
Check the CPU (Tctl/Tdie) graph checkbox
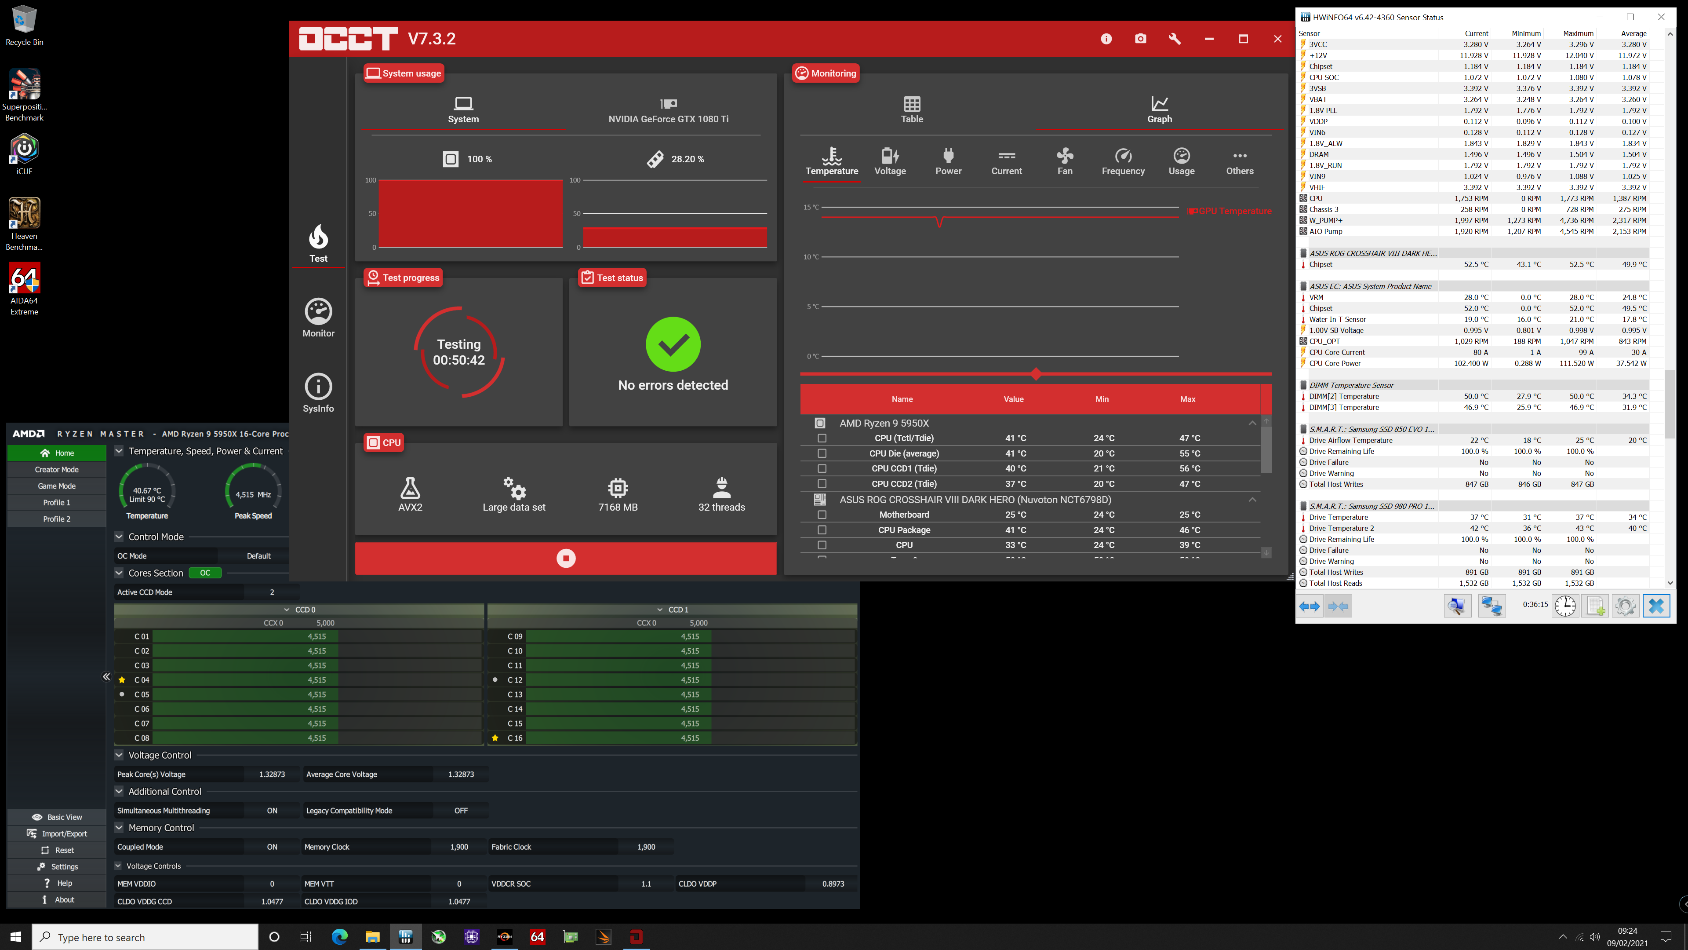pos(822,438)
